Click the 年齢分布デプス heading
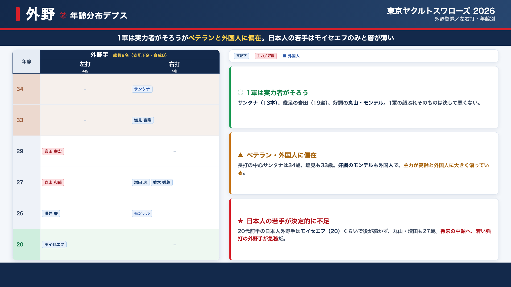Viewport: 511px width, 287px height. (99, 15)
